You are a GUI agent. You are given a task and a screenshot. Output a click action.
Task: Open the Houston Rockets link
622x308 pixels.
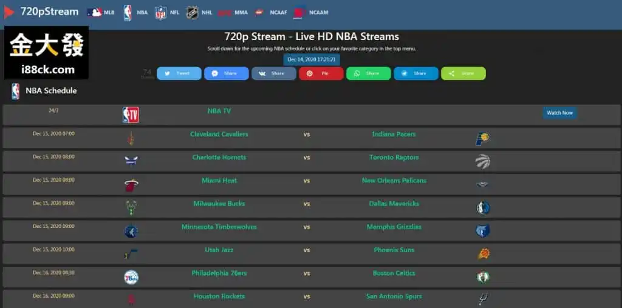pyautogui.click(x=219, y=296)
